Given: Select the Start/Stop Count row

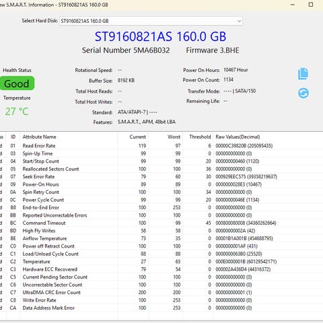Looking at the screenshot, I should click(x=161, y=161).
